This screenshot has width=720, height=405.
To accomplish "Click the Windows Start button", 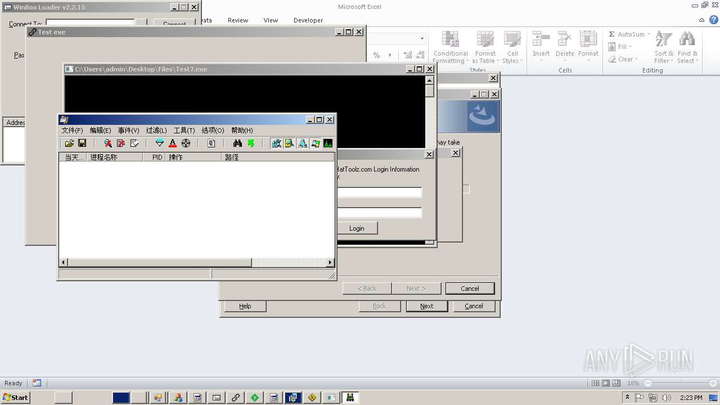I will (x=15, y=397).
